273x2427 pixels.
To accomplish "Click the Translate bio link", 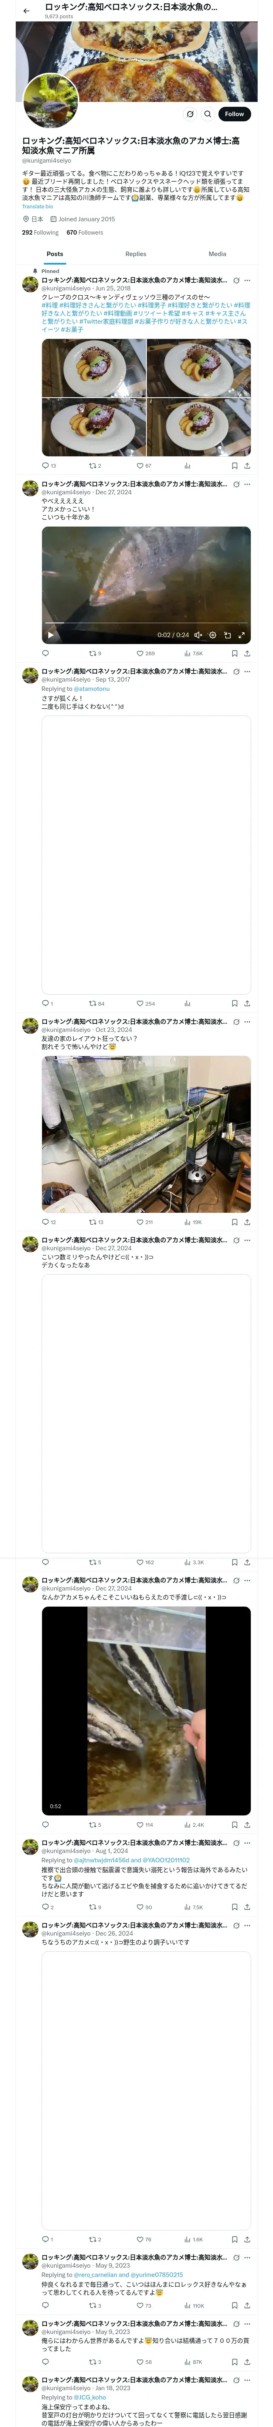I will click(38, 206).
